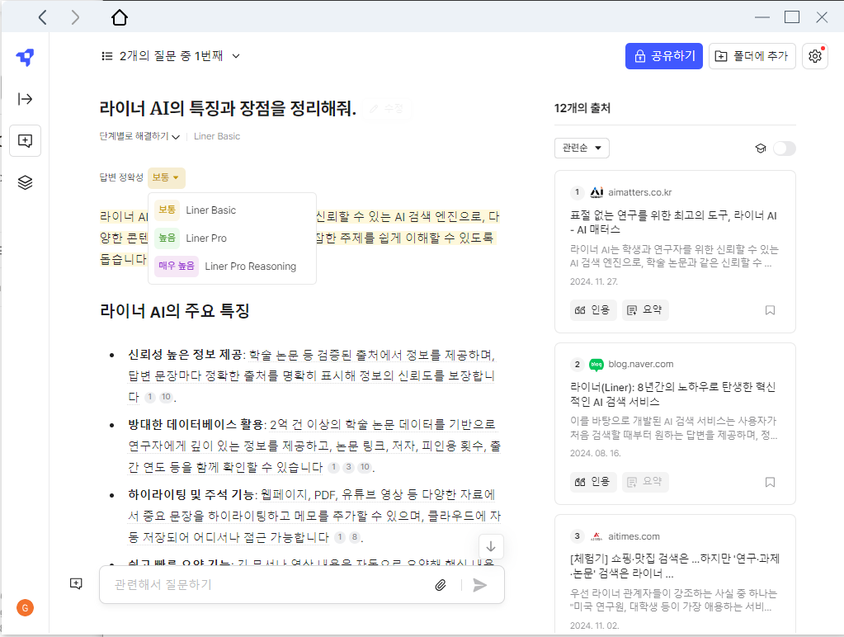Click the date 2024. 08. 16.
844x637 pixels.
pyautogui.click(x=596, y=453)
